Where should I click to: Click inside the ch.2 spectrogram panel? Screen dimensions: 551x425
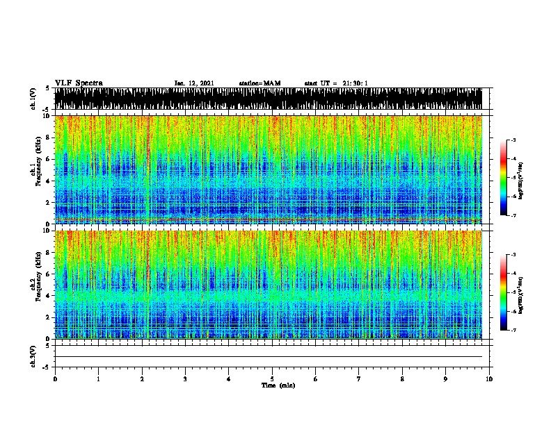(269, 285)
